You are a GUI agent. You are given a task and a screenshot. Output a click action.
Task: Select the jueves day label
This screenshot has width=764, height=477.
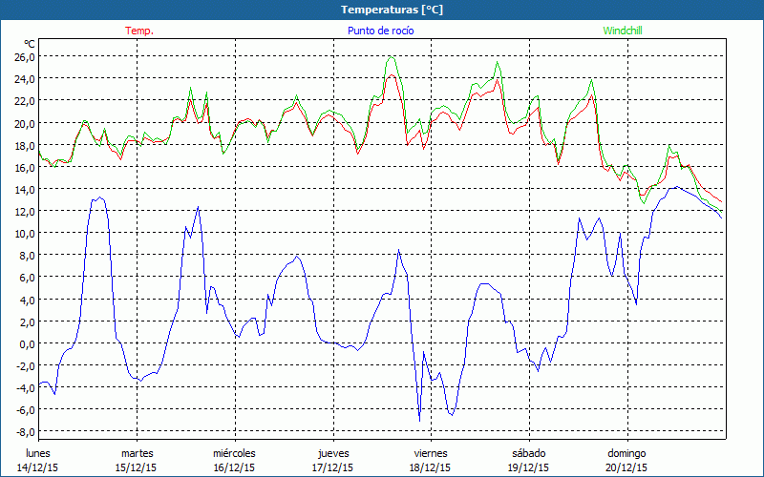tap(332, 453)
